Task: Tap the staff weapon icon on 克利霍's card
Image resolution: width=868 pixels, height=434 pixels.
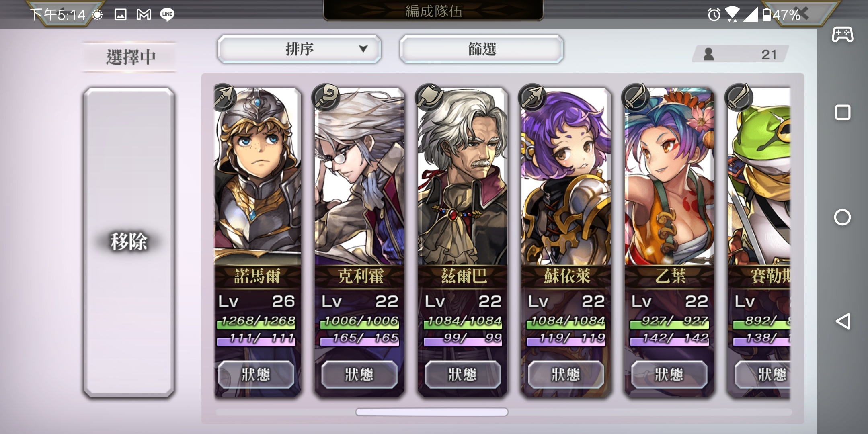Action: pyautogui.click(x=326, y=97)
